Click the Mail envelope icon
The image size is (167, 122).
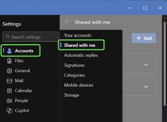(x=9, y=81)
